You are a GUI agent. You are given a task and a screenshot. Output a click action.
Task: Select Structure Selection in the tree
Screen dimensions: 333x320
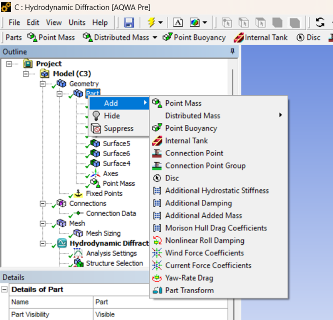click(x=114, y=263)
